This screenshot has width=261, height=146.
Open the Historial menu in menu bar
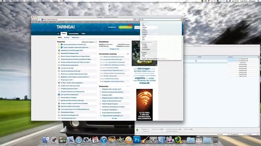pyautogui.click(x=39, y=1)
